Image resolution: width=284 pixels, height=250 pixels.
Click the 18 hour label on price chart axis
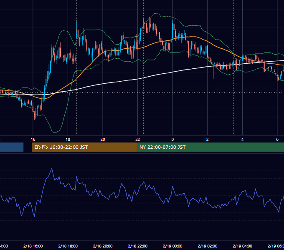pos(68,140)
